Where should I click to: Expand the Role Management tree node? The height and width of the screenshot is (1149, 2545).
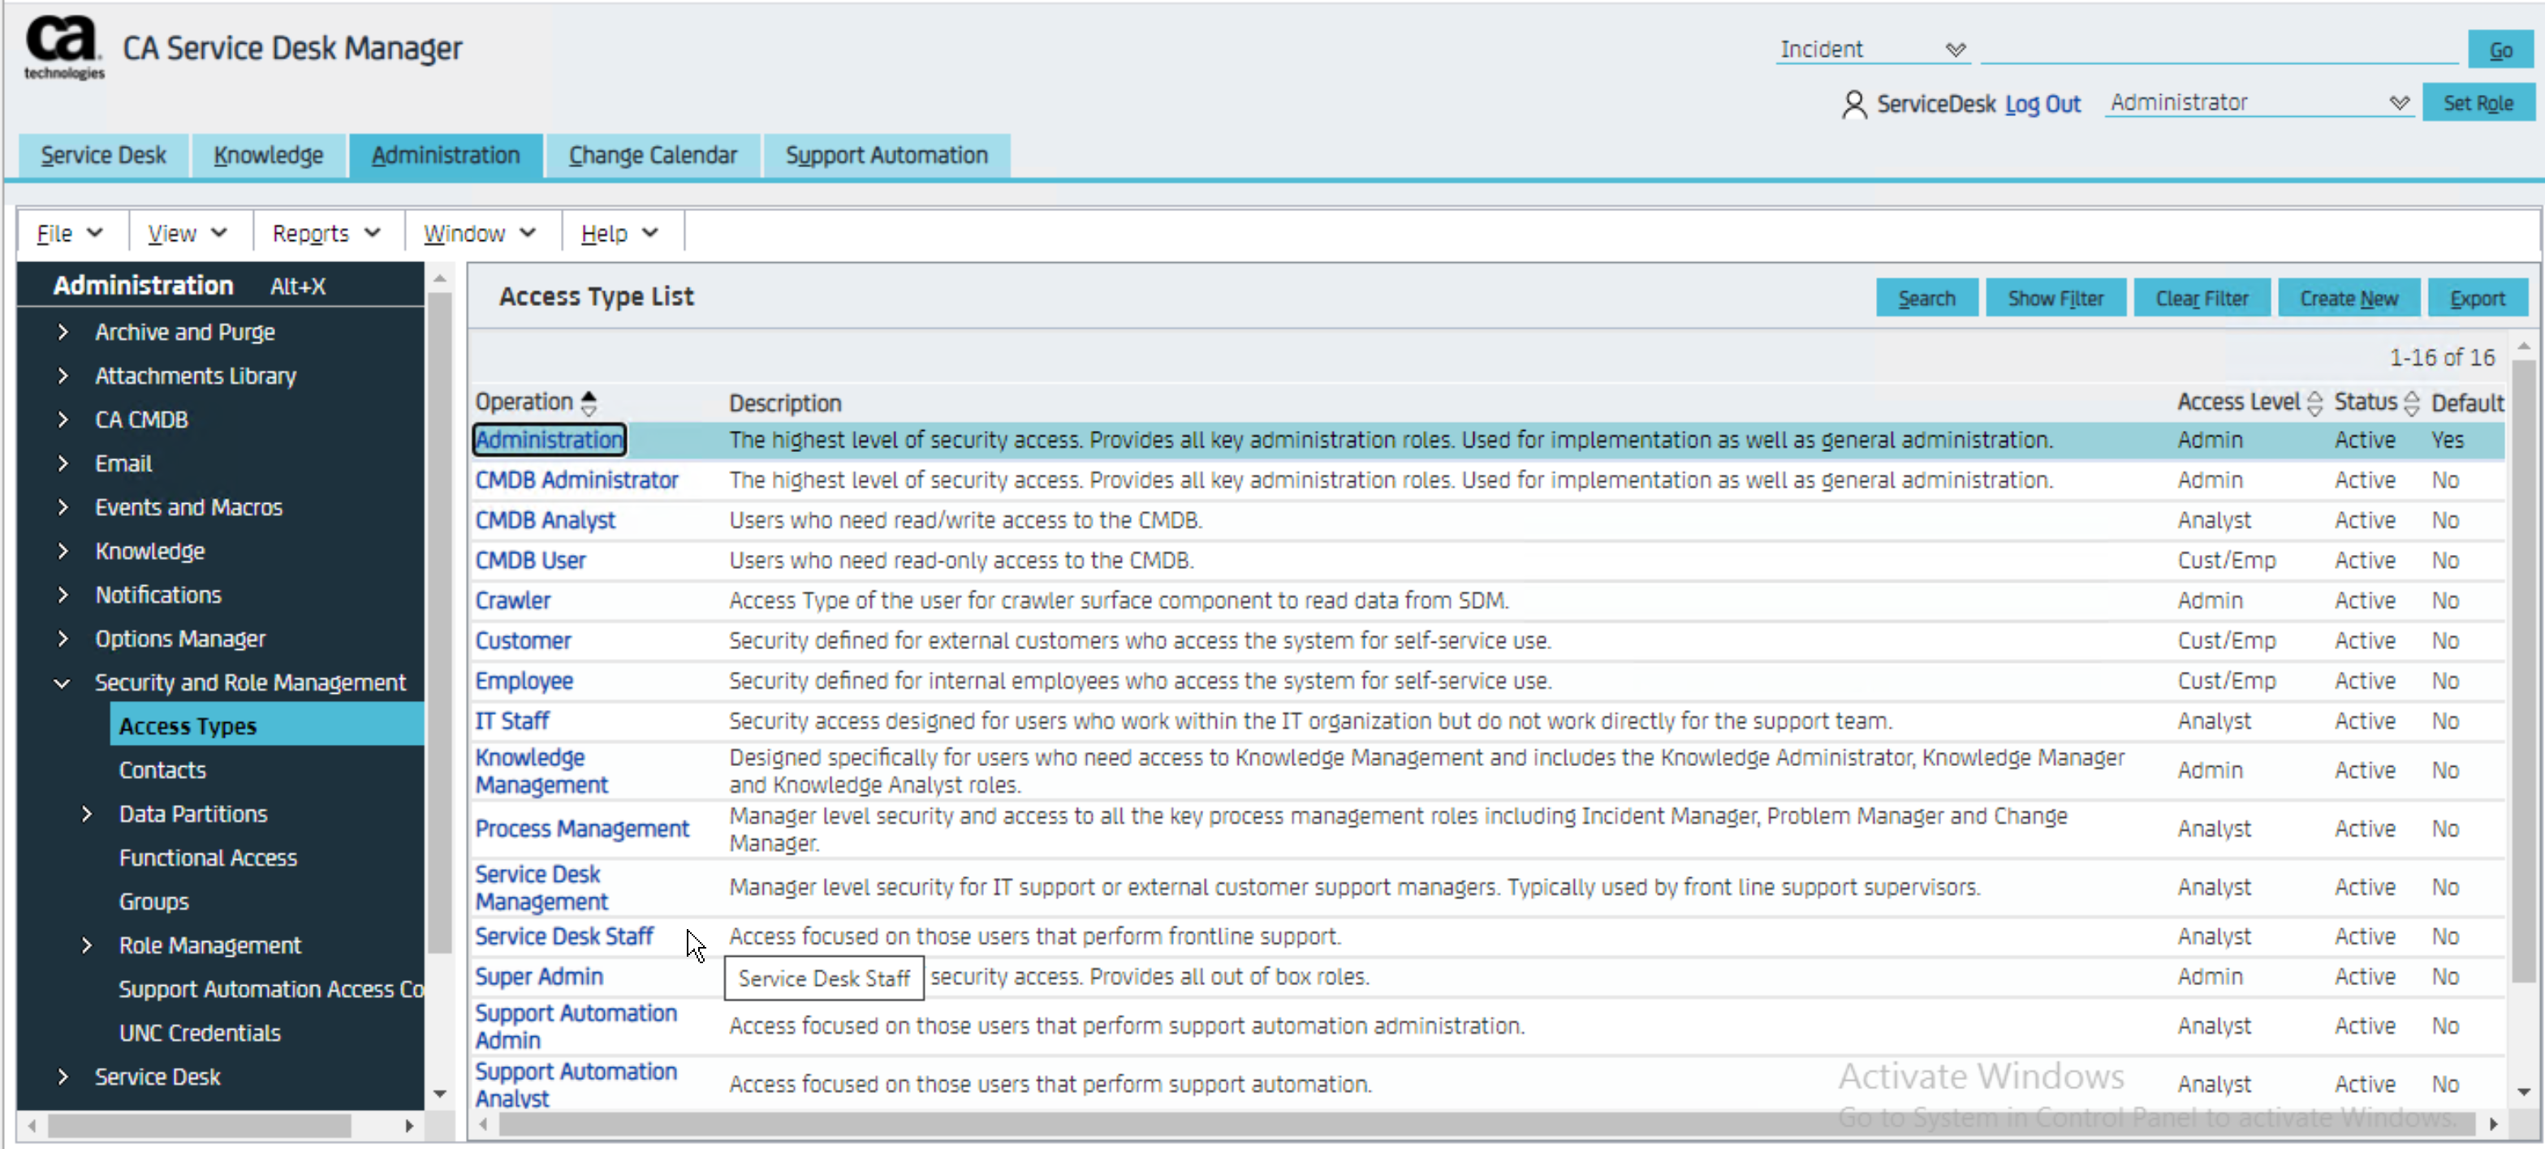pyautogui.click(x=87, y=945)
